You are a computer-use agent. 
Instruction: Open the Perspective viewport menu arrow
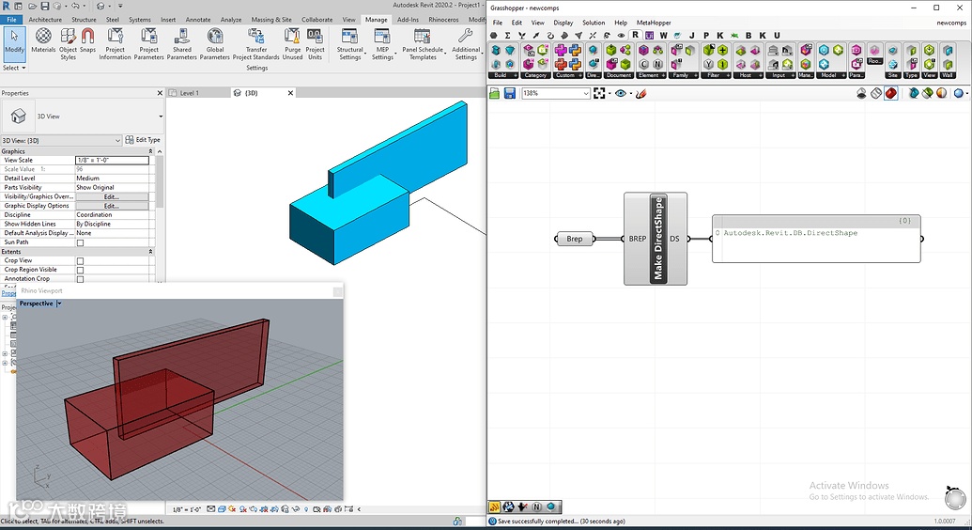click(x=59, y=304)
